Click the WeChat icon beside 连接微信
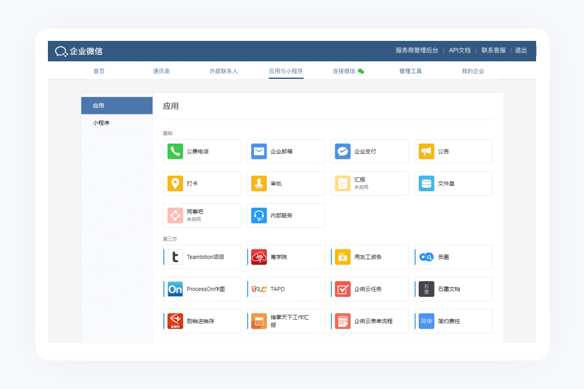This screenshot has height=389, width=584. point(361,71)
